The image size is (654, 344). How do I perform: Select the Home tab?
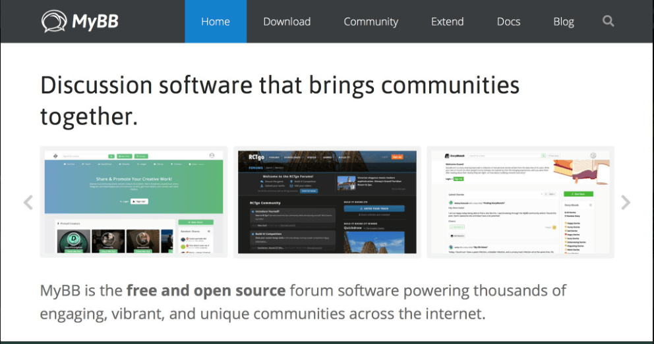pyautogui.click(x=216, y=21)
